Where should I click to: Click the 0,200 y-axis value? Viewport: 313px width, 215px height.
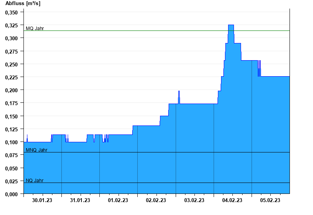[11, 90]
